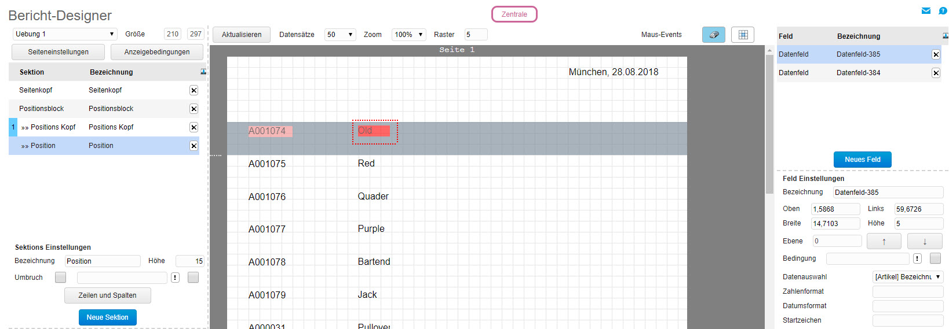Click the Startzeichen field
Screen dimensions: 949x329
(x=908, y=320)
